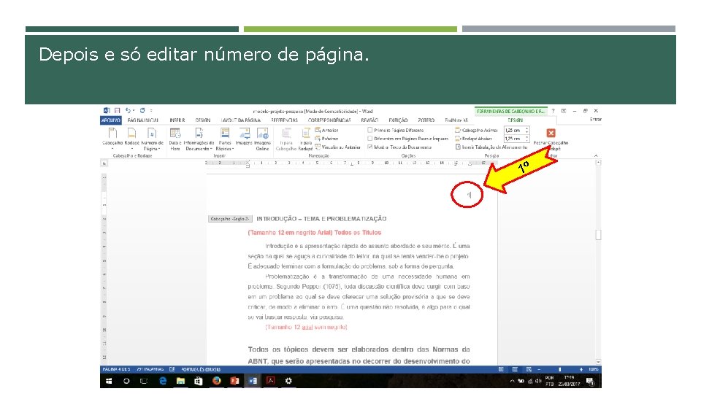The width and height of the screenshot is (701, 394).
Task: Click the 100% zoom level
Action: (594, 369)
